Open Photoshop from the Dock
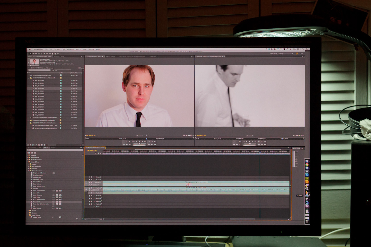Image resolution: width=371 pixels, height=247 pixels. point(307,175)
